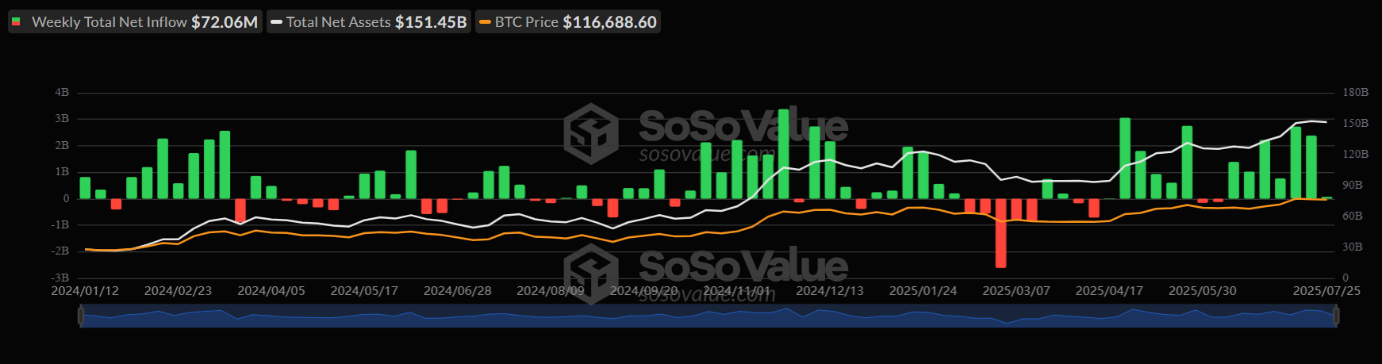
Task: Click the x-axis date label 2024/04/05
Action: 271,291
